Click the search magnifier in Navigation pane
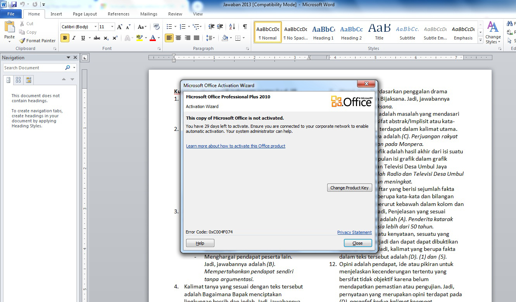Screen dimensions: 516x302 [68, 68]
